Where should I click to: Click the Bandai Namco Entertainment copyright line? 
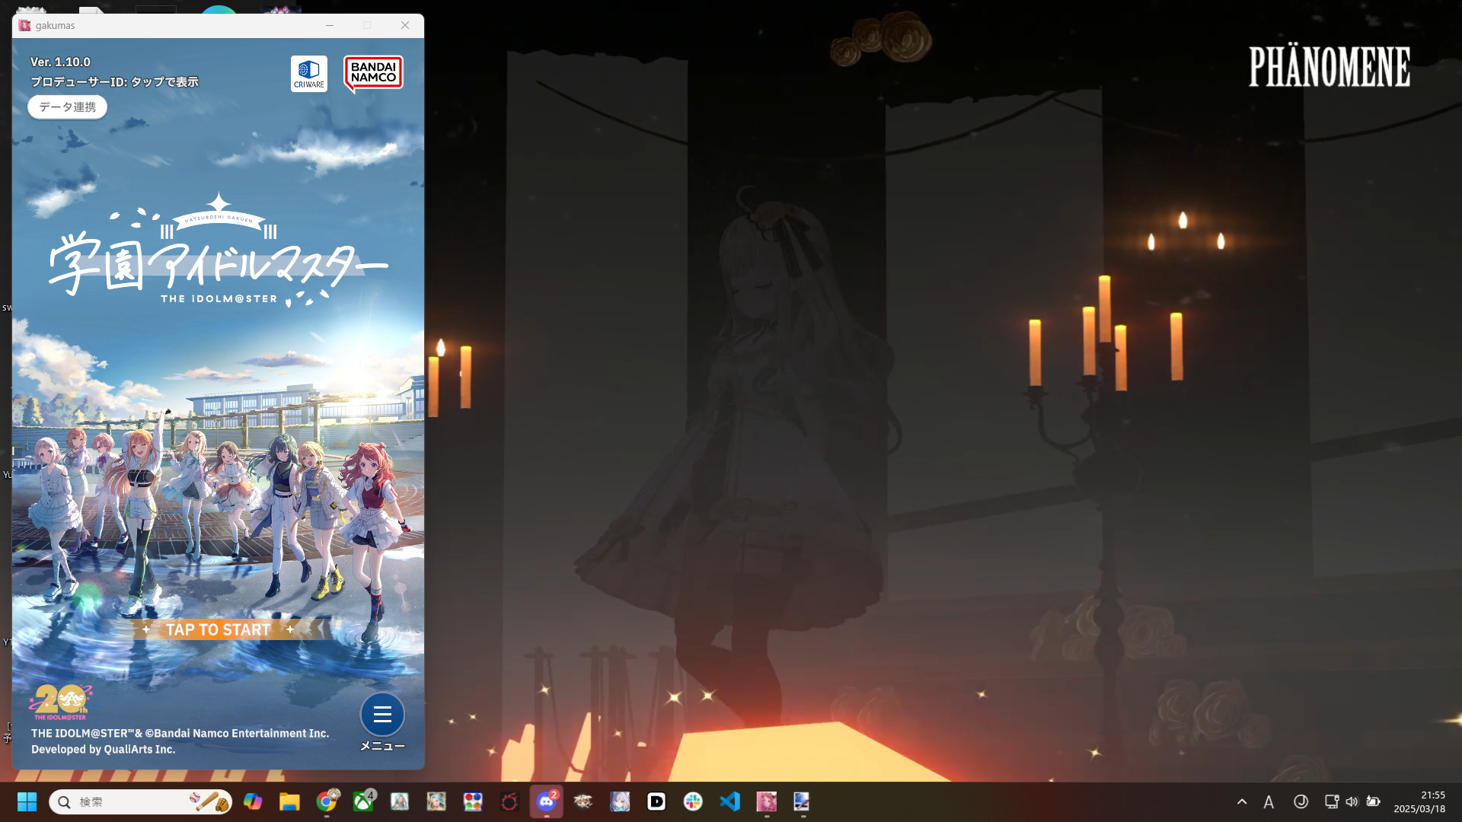pos(180,733)
